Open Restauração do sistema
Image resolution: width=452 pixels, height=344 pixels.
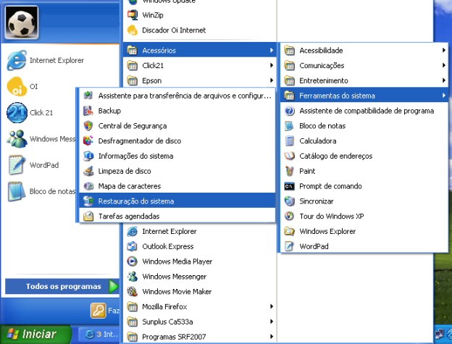click(177, 201)
